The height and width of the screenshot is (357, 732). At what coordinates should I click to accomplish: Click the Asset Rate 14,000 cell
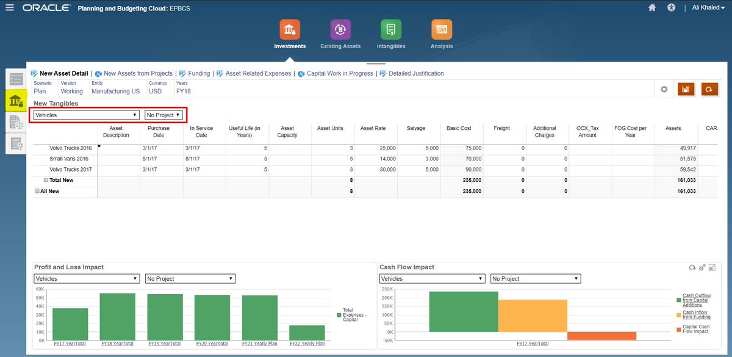coord(376,159)
